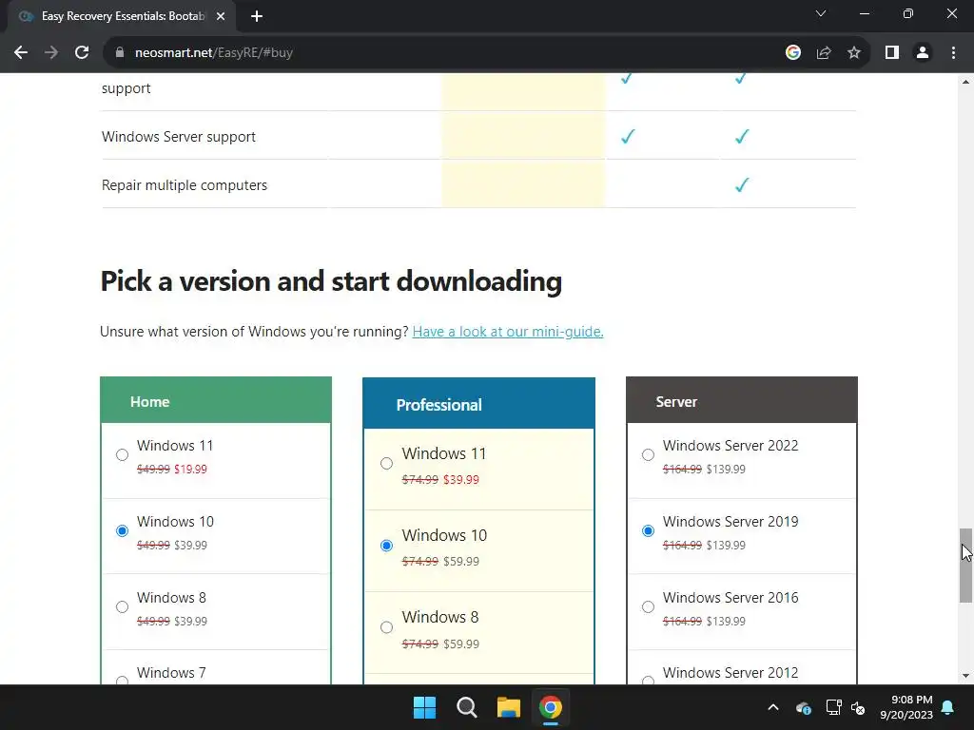Click the muted volume tray icon
The height and width of the screenshot is (730, 974).
(x=858, y=707)
